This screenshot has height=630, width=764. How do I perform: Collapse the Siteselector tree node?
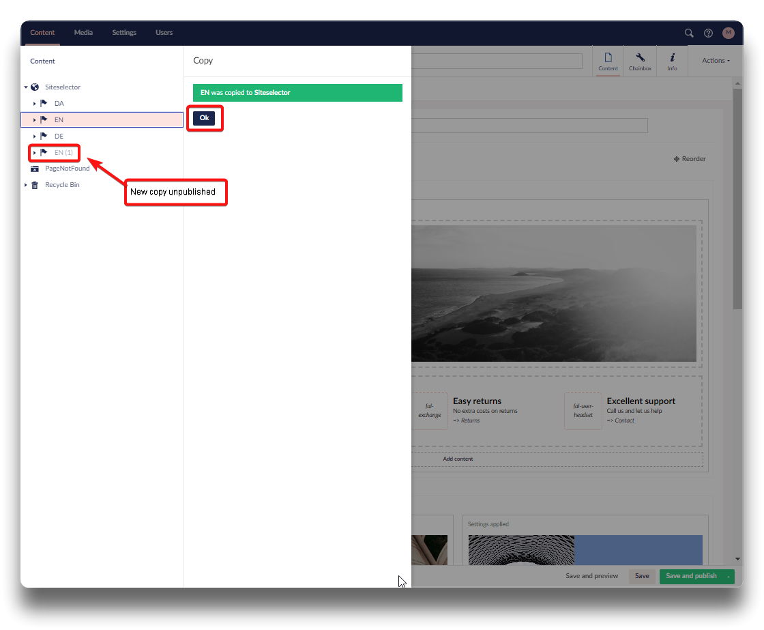pos(26,87)
